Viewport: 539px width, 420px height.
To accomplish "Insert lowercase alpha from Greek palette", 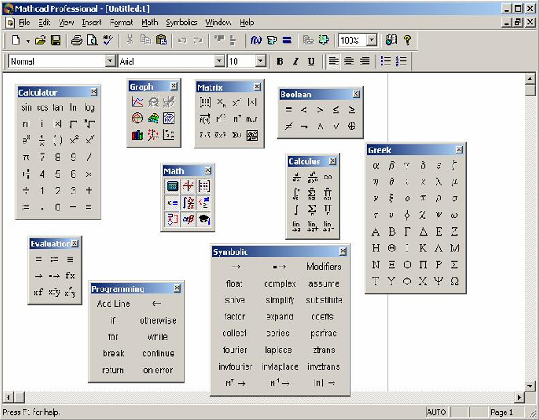I will coord(376,166).
